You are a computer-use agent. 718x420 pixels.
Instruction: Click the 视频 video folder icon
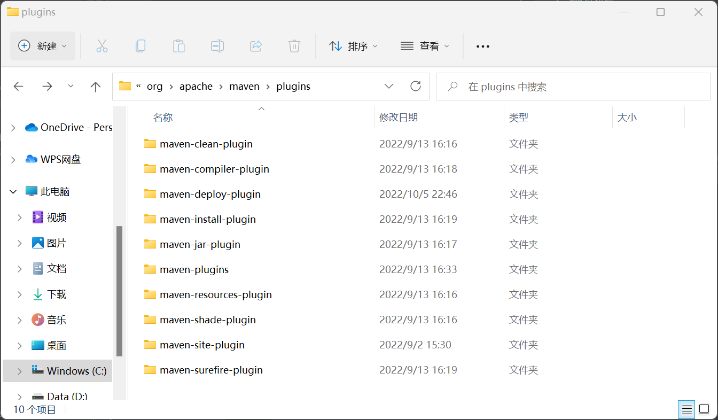point(38,217)
